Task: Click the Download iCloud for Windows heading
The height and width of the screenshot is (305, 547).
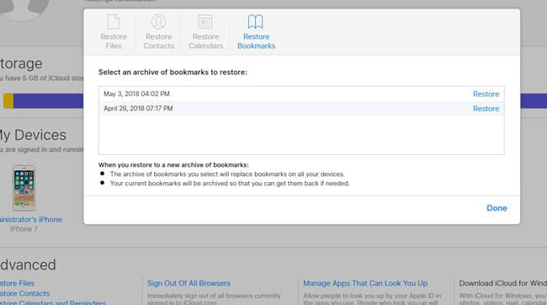Action: coord(502,283)
